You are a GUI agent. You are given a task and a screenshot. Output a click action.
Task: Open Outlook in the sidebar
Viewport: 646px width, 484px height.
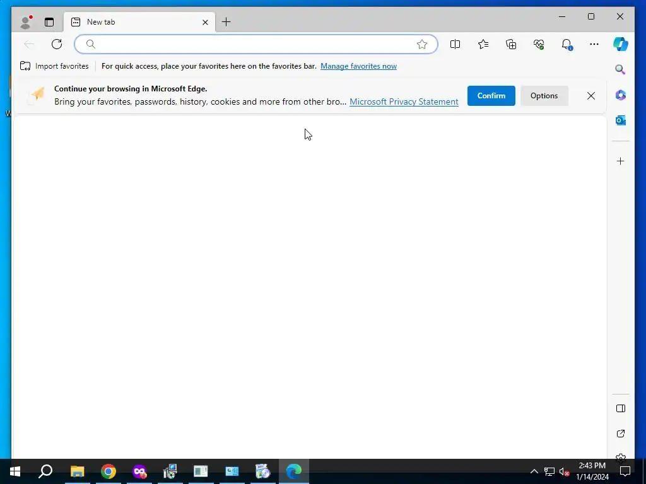tap(621, 120)
